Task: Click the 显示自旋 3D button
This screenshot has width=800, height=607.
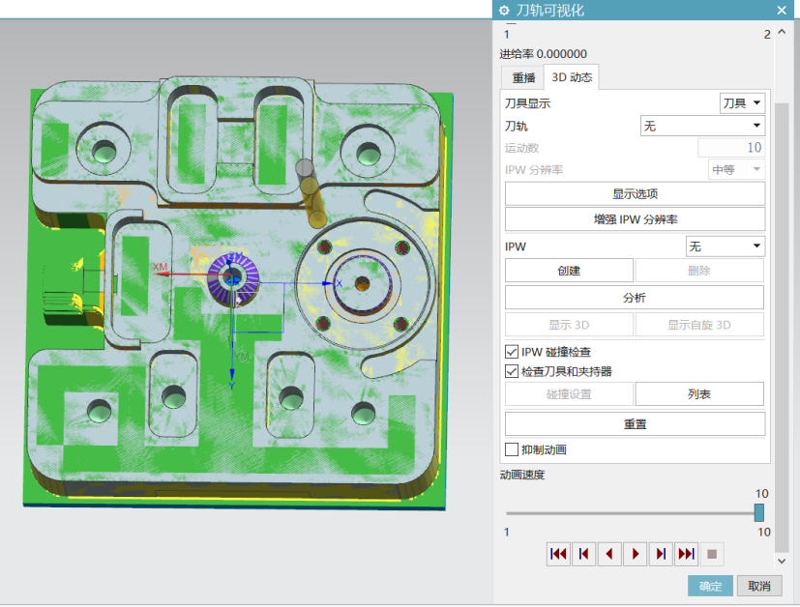Action: pyautogui.click(x=699, y=325)
